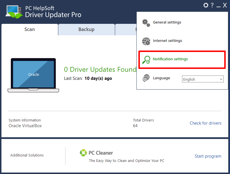Switch to the Scan tab
Image resolution: width=230 pixels, height=174 pixels.
(30, 29)
